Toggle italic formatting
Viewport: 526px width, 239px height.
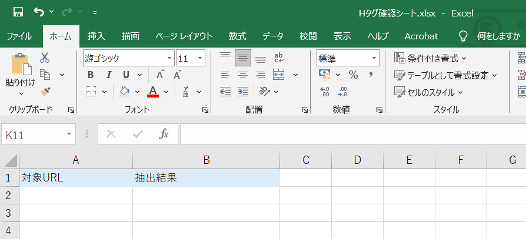tap(108, 75)
